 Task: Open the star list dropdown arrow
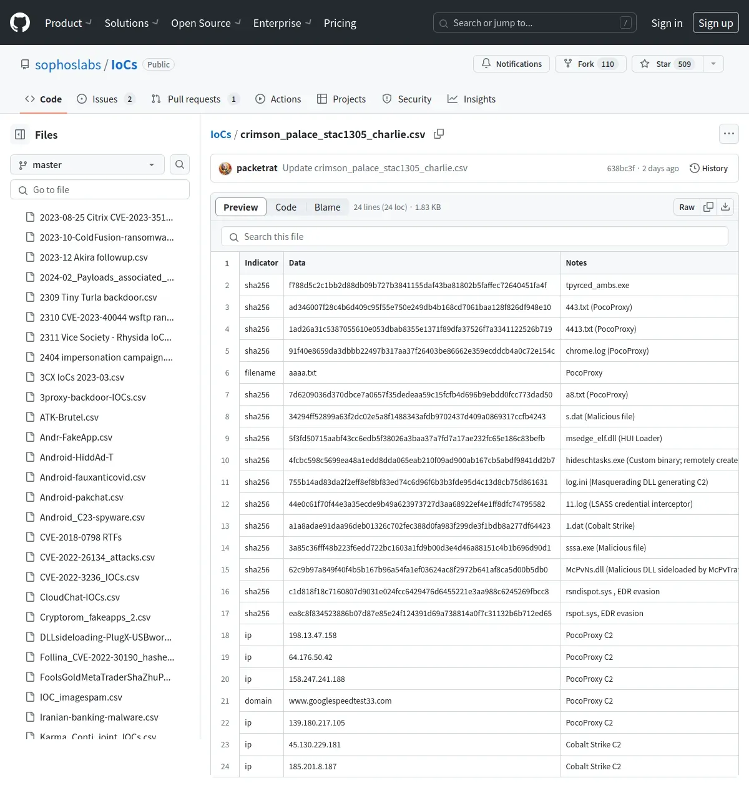tap(713, 64)
